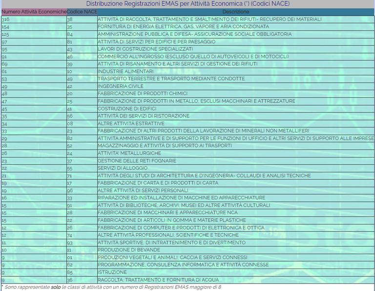Select the "COSTRUZIONE DI EDIFICI" description

127,109
